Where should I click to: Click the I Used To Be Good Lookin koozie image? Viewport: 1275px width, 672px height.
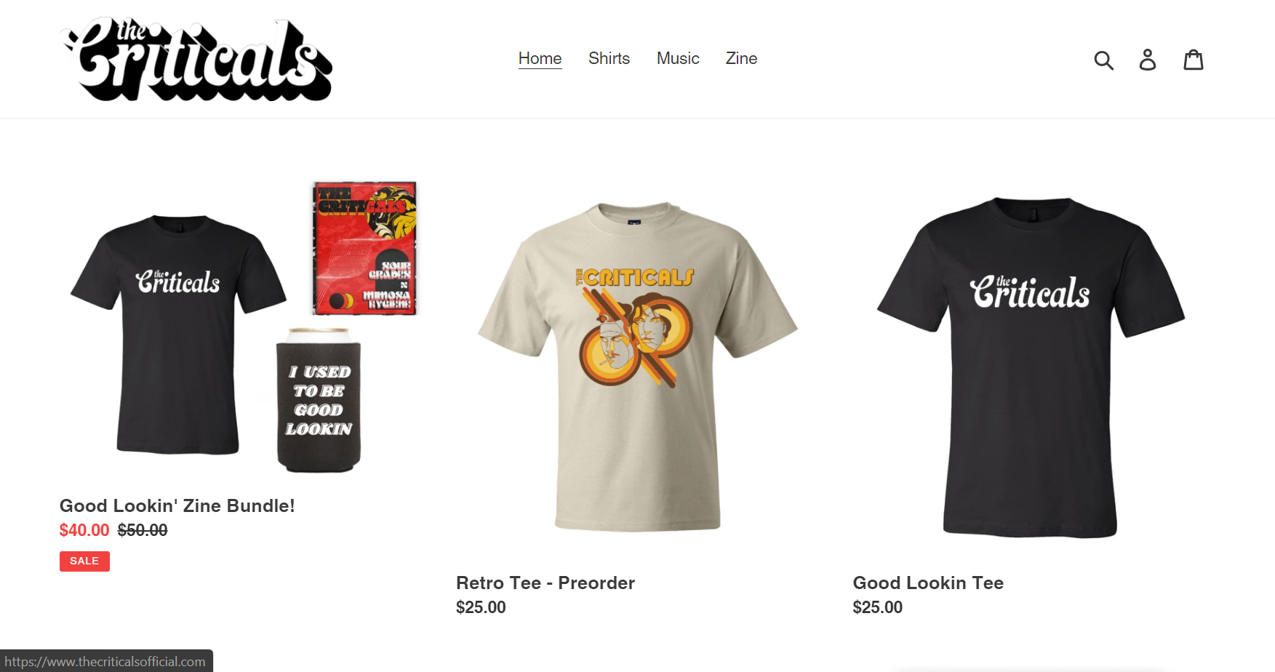[x=319, y=400]
